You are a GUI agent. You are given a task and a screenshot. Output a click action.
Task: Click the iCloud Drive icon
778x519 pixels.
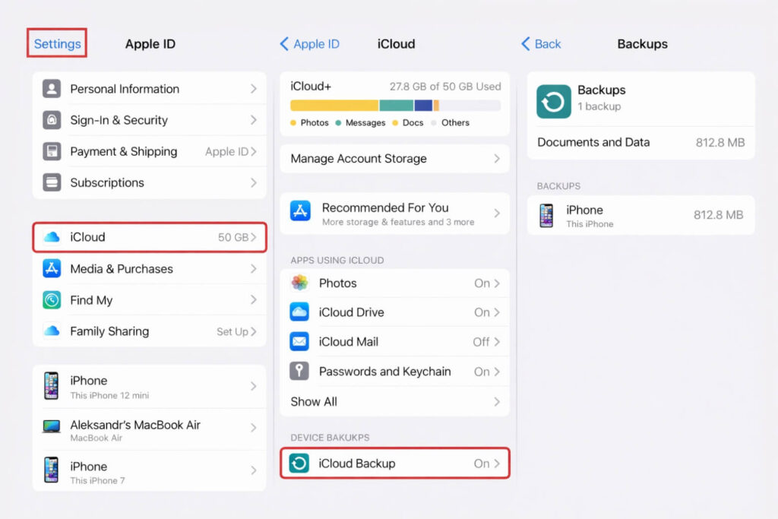pyautogui.click(x=299, y=312)
